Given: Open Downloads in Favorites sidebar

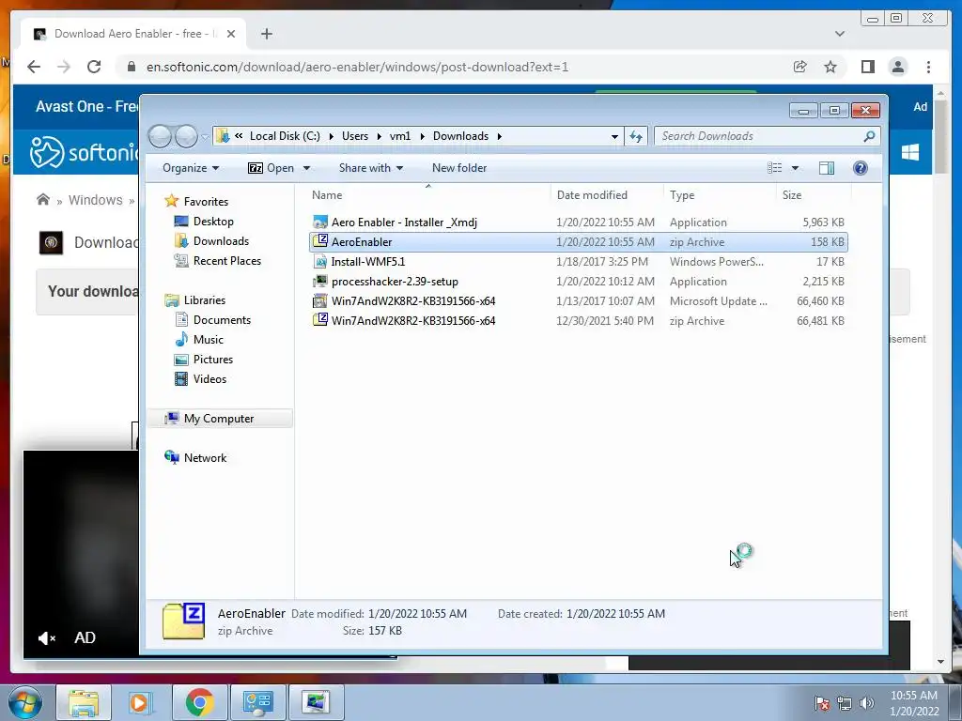Looking at the screenshot, I should coord(221,241).
